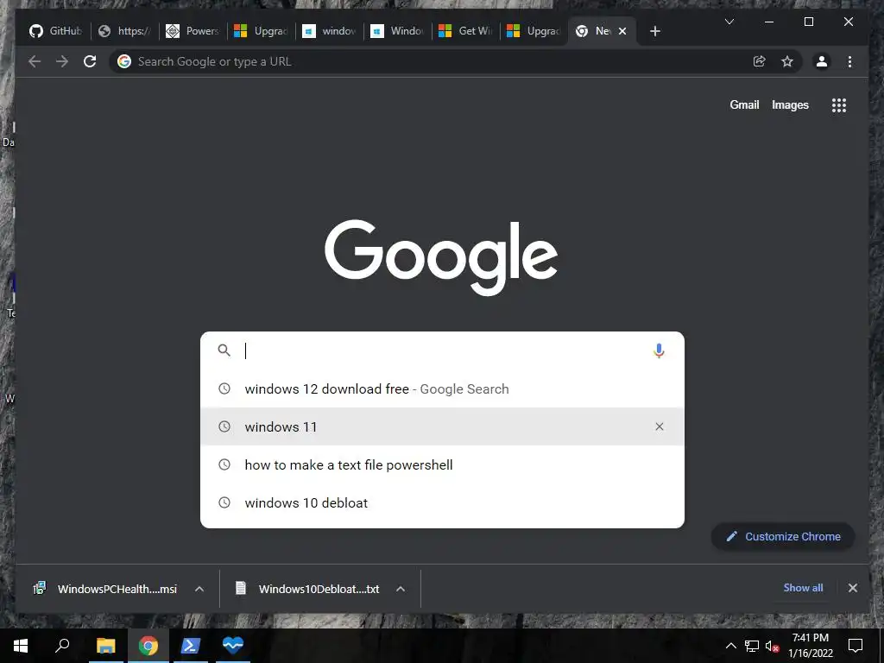Click the share this page icon
884x663 pixels.
760,61
